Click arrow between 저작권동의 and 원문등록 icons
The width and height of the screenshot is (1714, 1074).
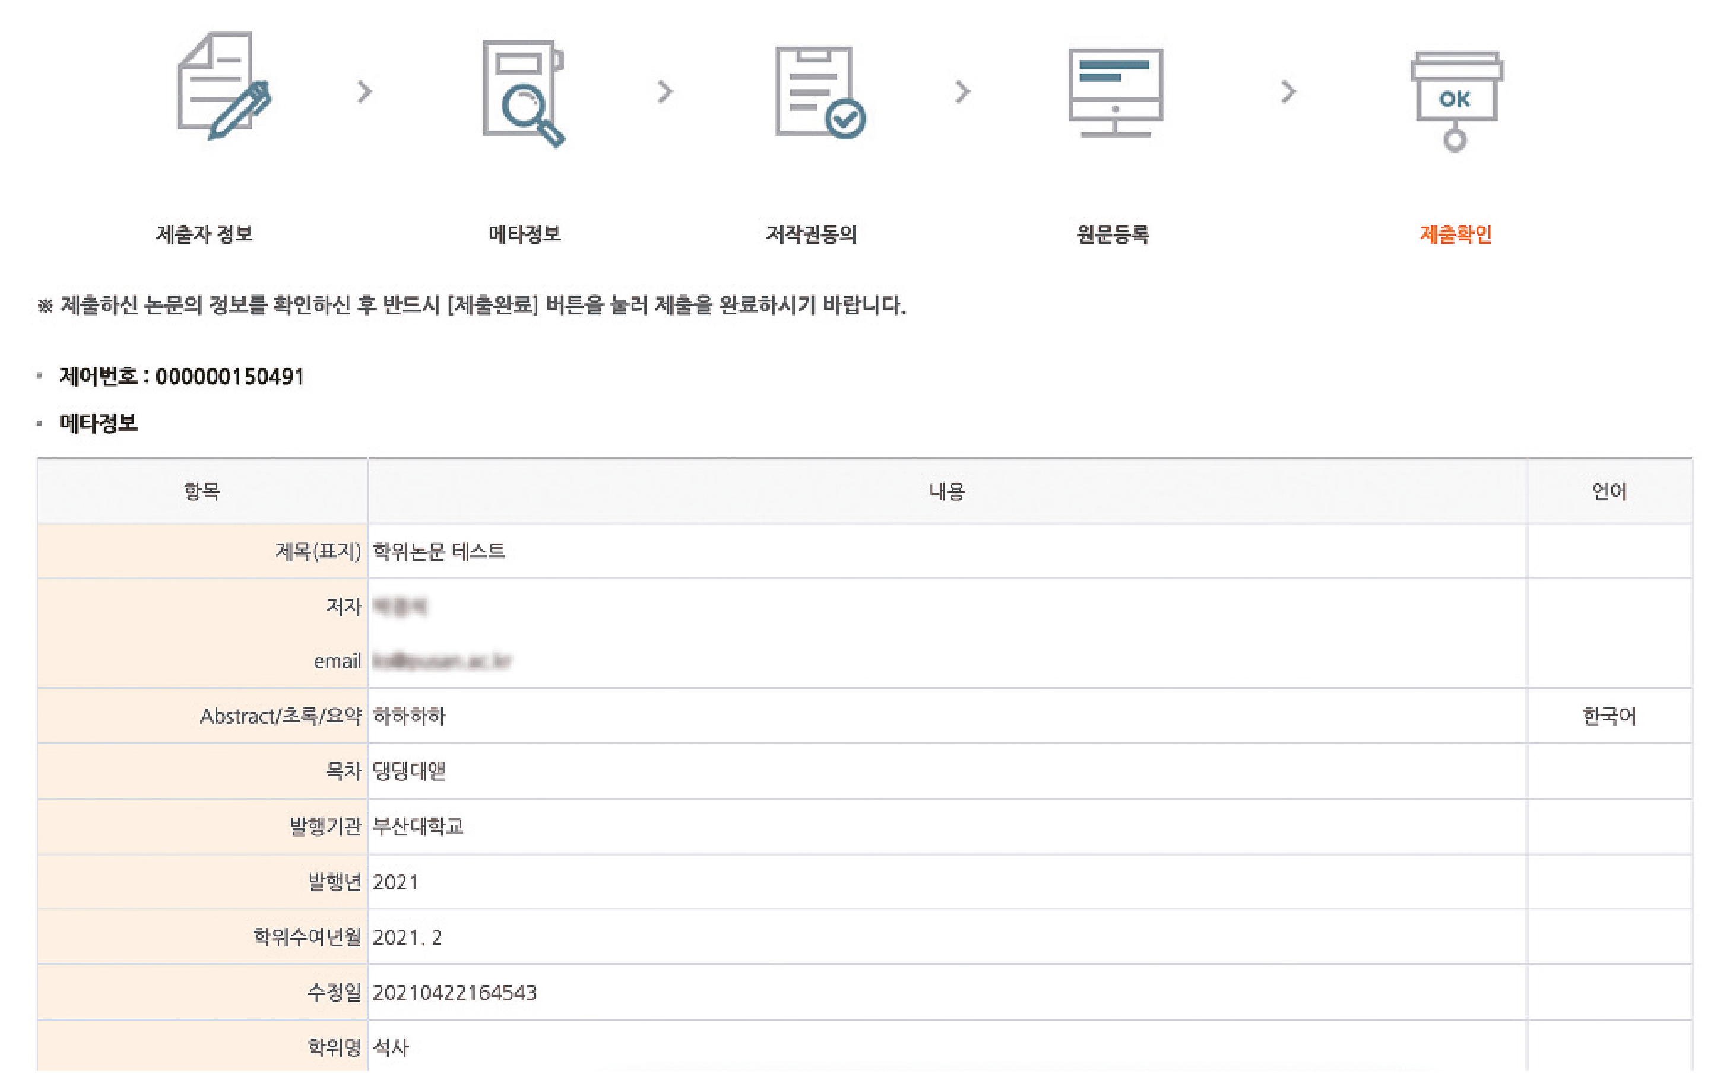click(962, 91)
